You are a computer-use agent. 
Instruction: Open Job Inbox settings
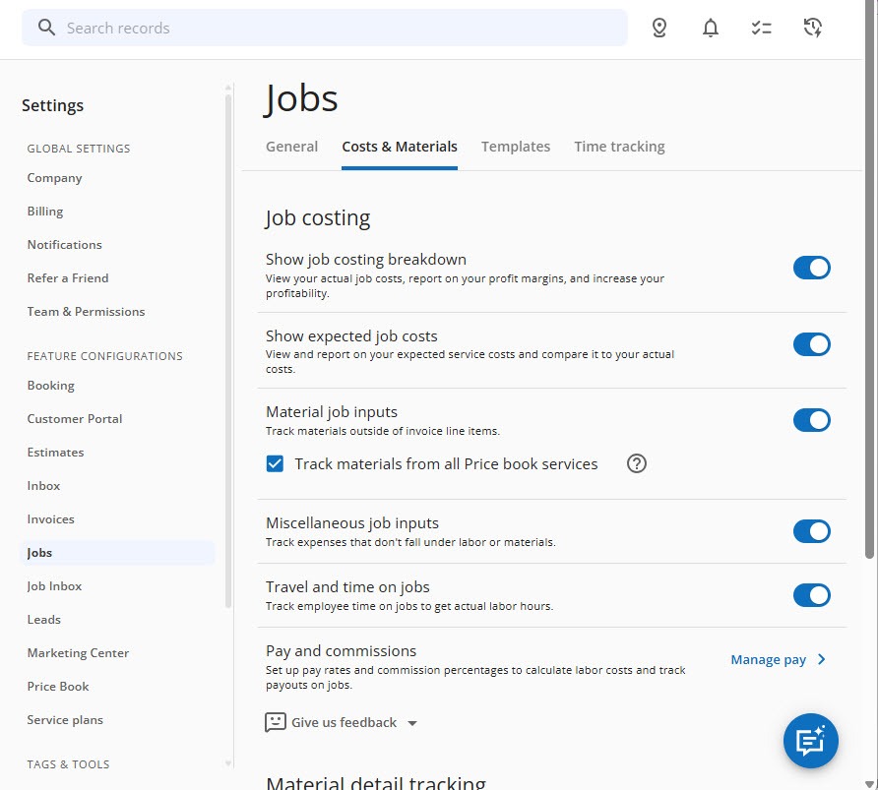[x=54, y=585]
